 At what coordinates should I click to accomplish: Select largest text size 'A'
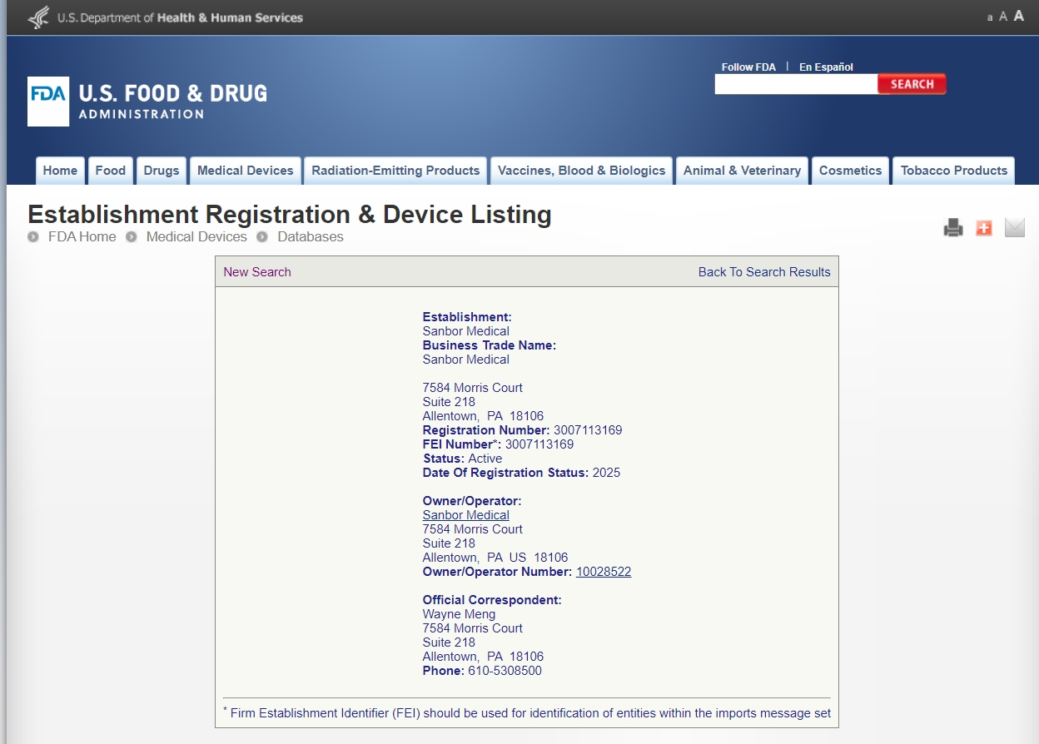pos(1018,16)
